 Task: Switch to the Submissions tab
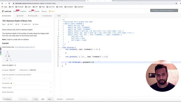pos(47,16)
